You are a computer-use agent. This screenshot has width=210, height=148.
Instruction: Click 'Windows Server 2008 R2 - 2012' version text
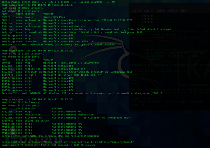79,32
